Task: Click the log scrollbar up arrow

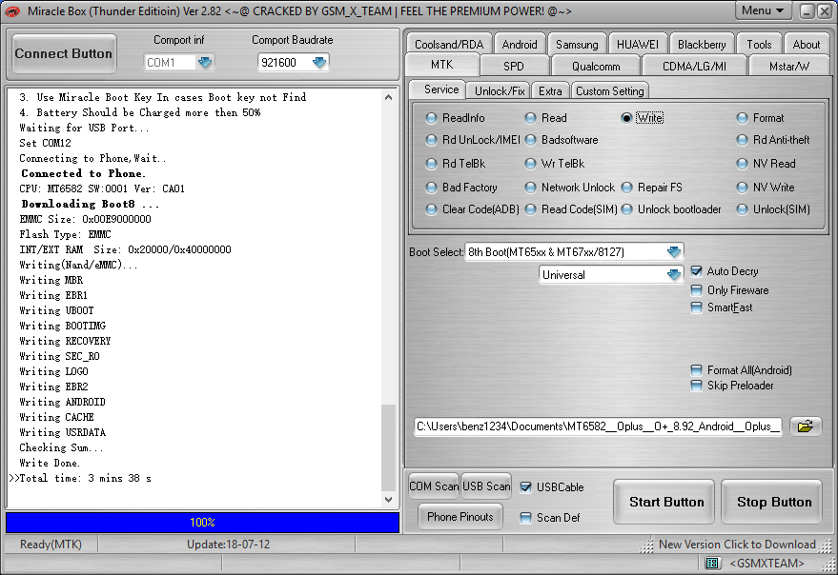Action: tap(389, 97)
